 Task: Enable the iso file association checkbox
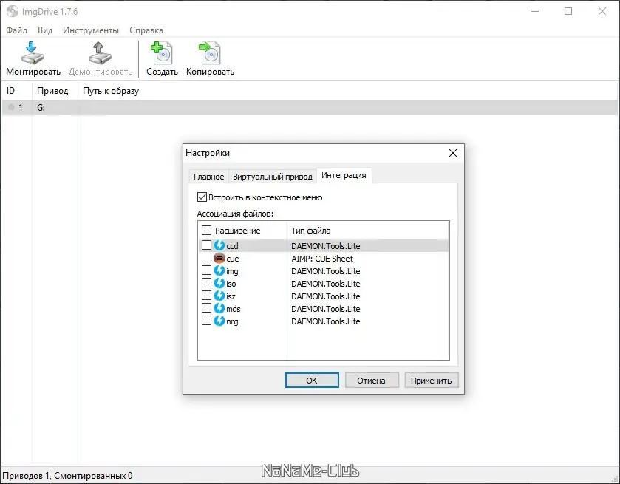click(x=206, y=283)
